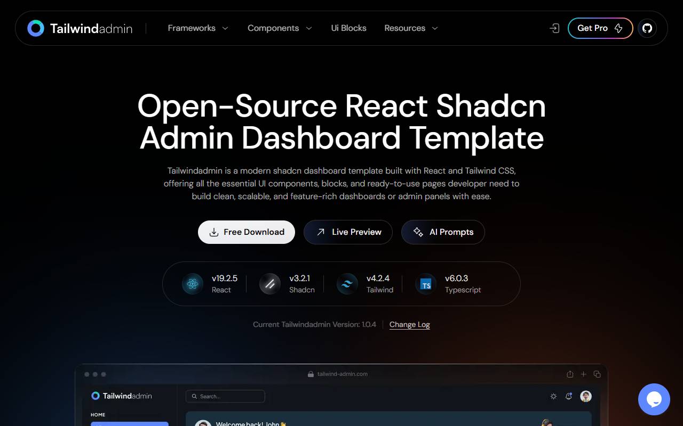Open the sign-in arrow icon
Image resolution: width=683 pixels, height=426 pixels.
pyautogui.click(x=554, y=28)
